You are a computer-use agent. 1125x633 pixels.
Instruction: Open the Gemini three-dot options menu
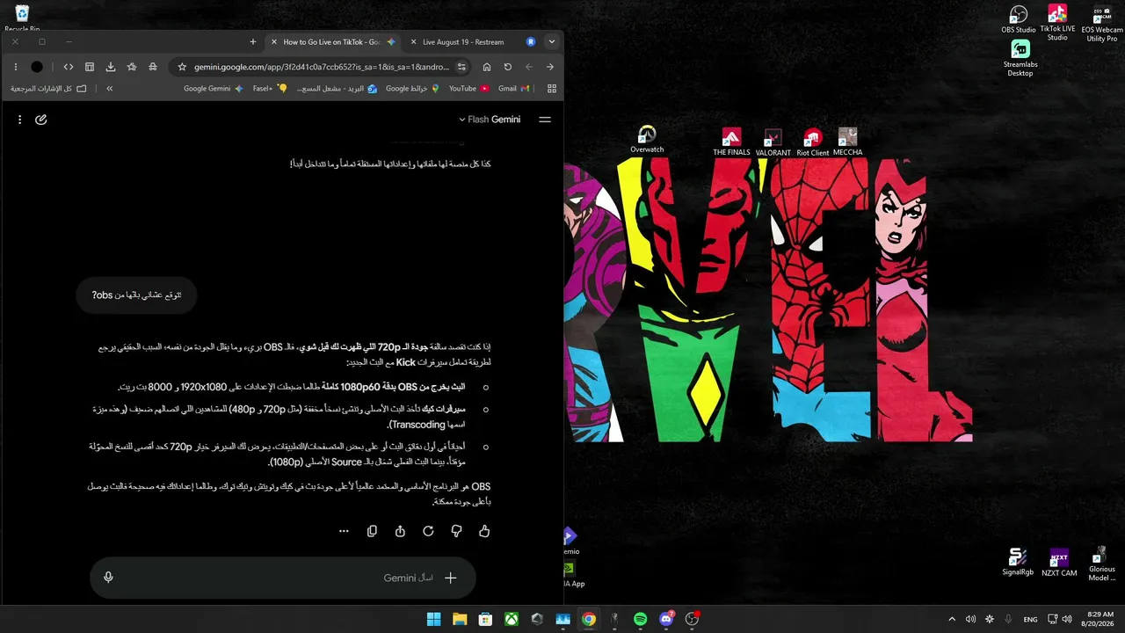(x=19, y=120)
